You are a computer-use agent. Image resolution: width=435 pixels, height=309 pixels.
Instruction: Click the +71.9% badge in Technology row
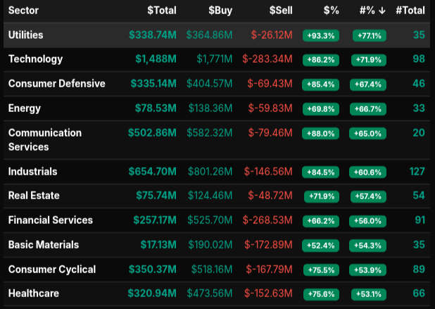pyautogui.click(x=370, y=60)
